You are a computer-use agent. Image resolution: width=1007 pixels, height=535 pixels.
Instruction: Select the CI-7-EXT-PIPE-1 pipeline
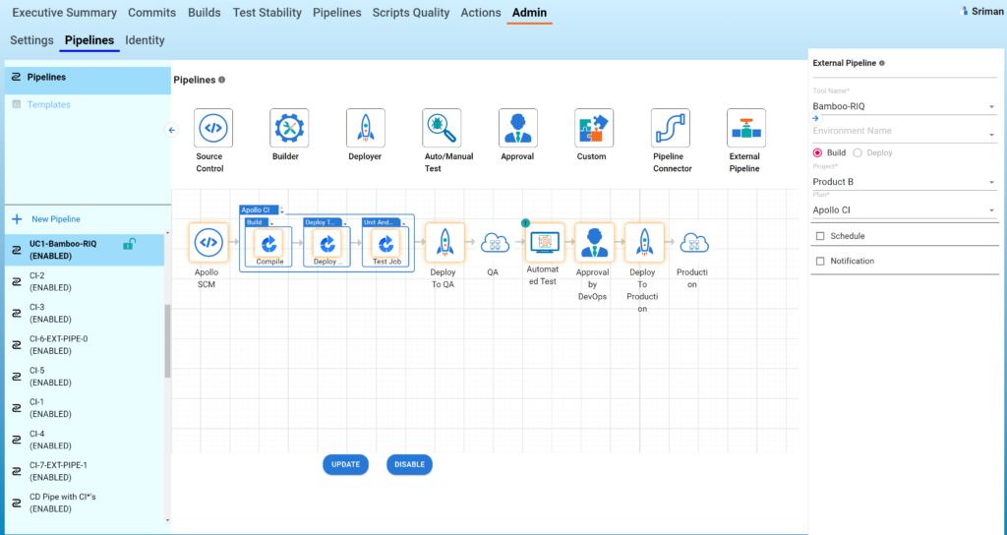[x=85, y=471]
